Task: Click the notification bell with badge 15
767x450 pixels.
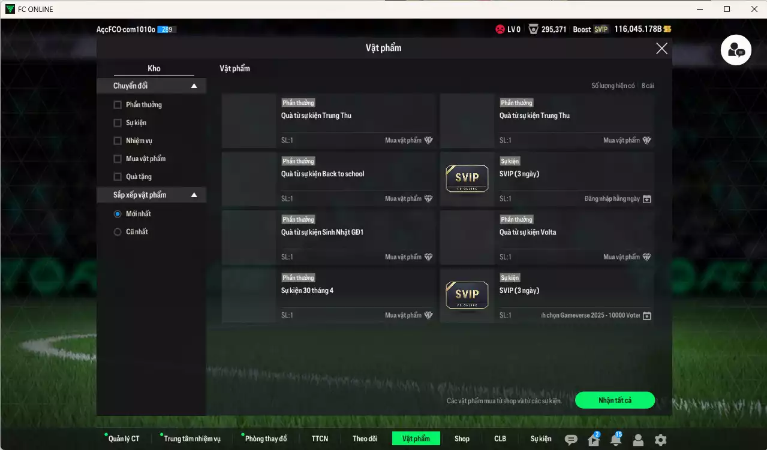Action: point(615,440)
